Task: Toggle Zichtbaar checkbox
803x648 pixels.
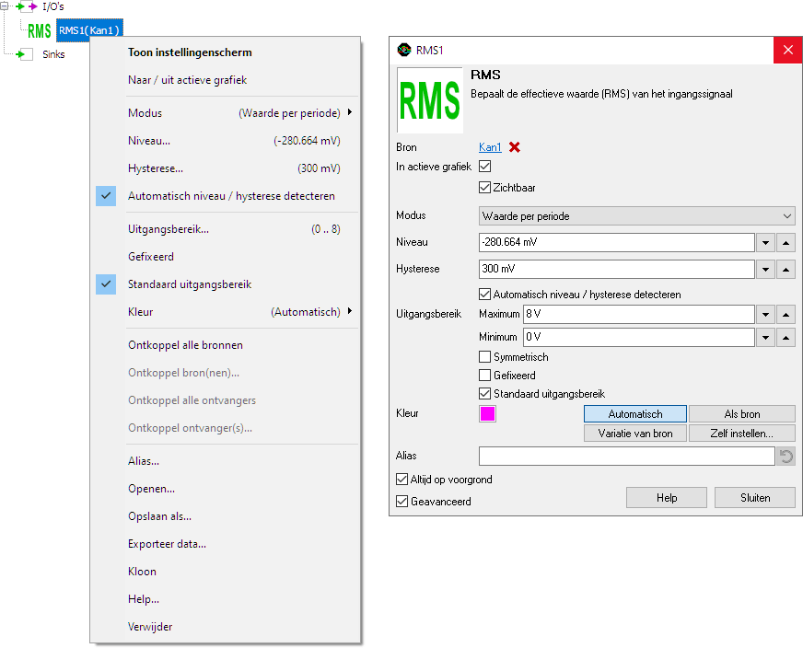Action: [485, 188]
